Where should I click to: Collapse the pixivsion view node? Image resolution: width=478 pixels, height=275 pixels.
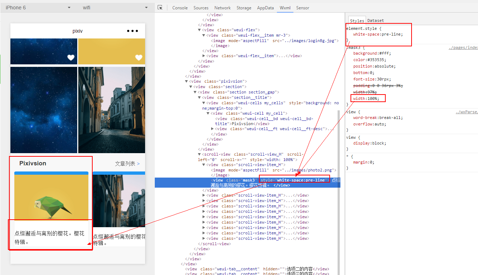coord(186,81)
